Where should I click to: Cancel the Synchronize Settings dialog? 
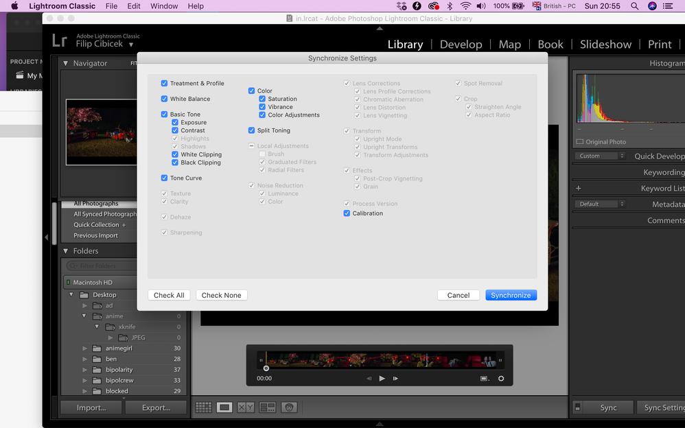tap(458, 295)
